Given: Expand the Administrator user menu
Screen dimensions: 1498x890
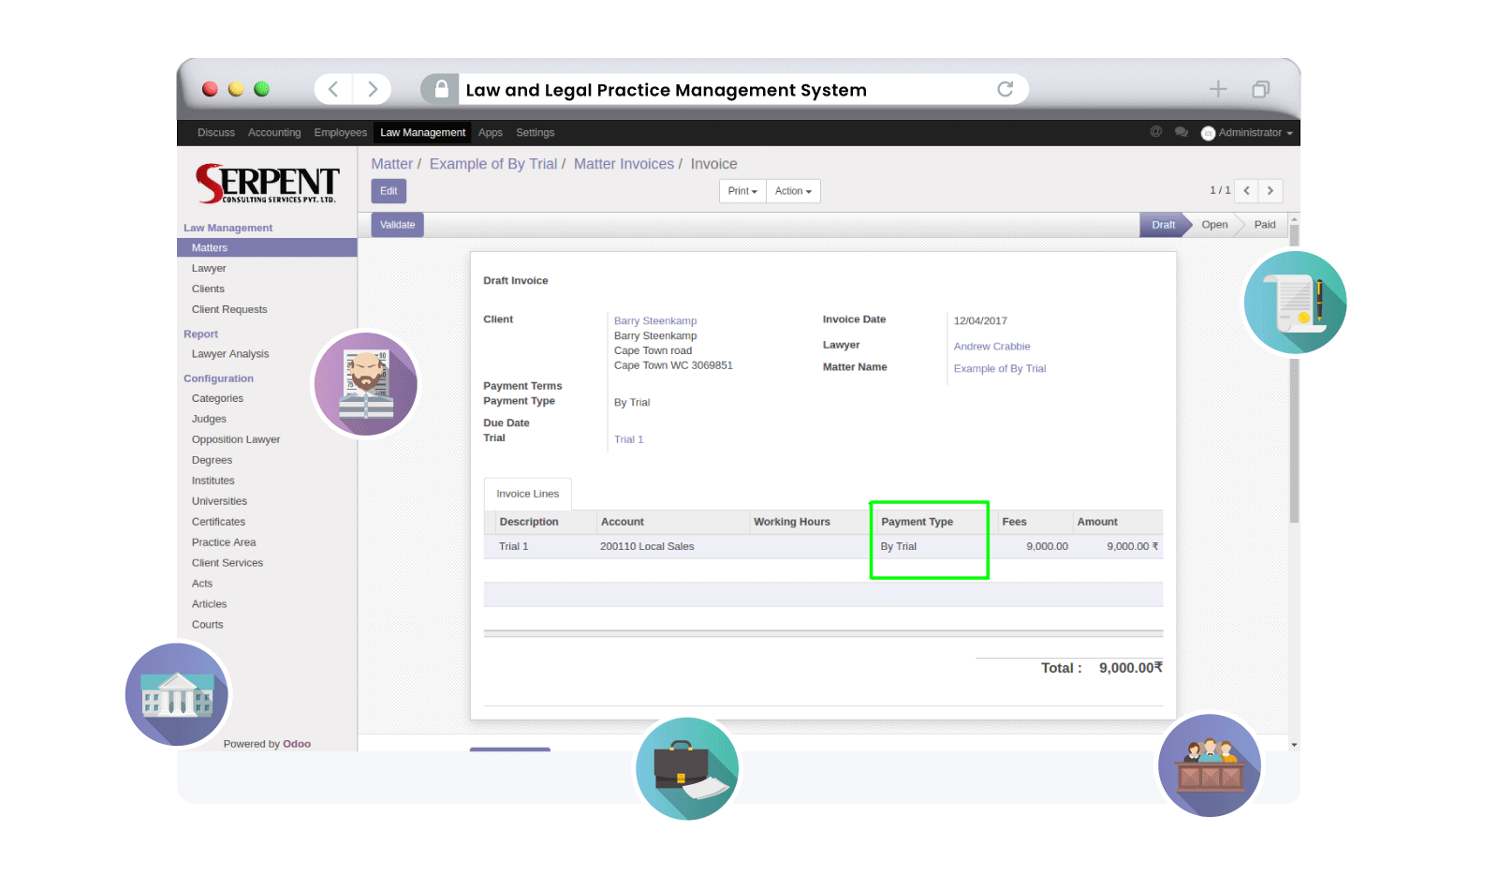Looking at the screenshot, I should coord(1248,133).
